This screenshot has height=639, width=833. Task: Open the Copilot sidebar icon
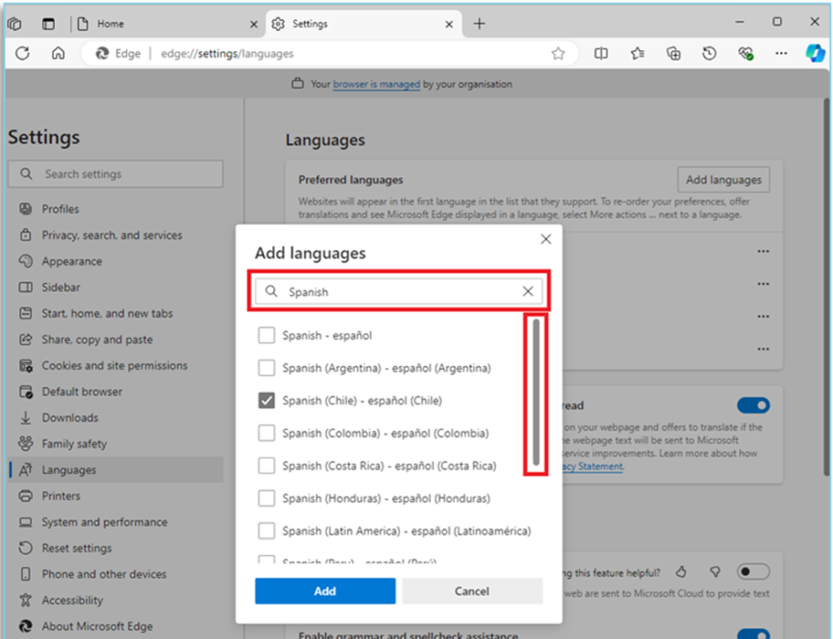click(x=814, y=53)
